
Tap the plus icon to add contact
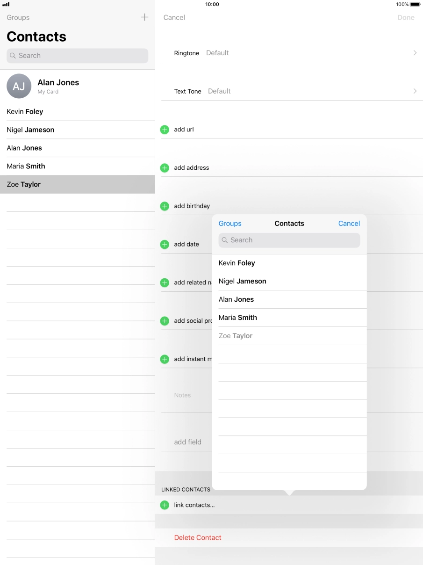click(x=144, y=17)
